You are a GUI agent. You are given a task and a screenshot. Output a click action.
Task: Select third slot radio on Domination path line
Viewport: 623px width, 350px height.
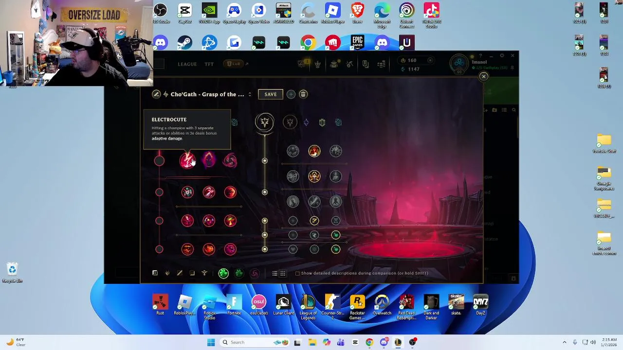[x=159, y=221]
